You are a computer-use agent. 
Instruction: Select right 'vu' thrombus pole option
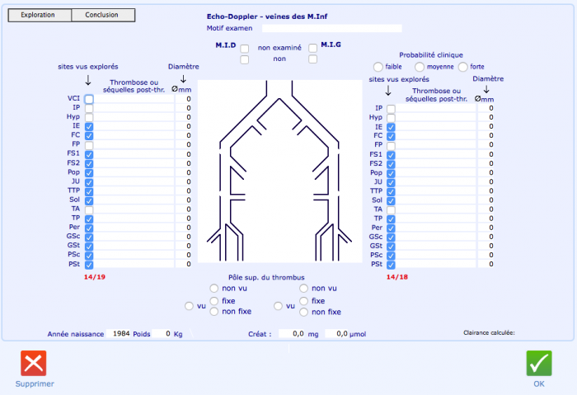click(x=279, y=306)
